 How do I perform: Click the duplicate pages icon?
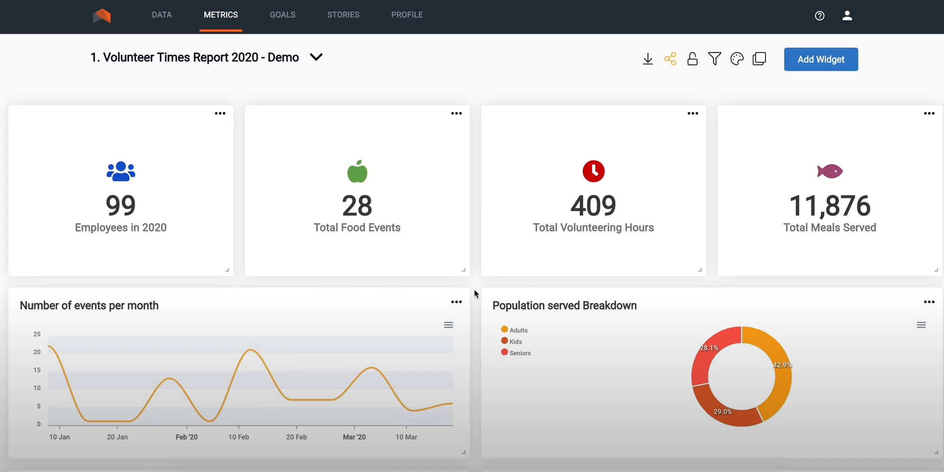tap(759, 59)
